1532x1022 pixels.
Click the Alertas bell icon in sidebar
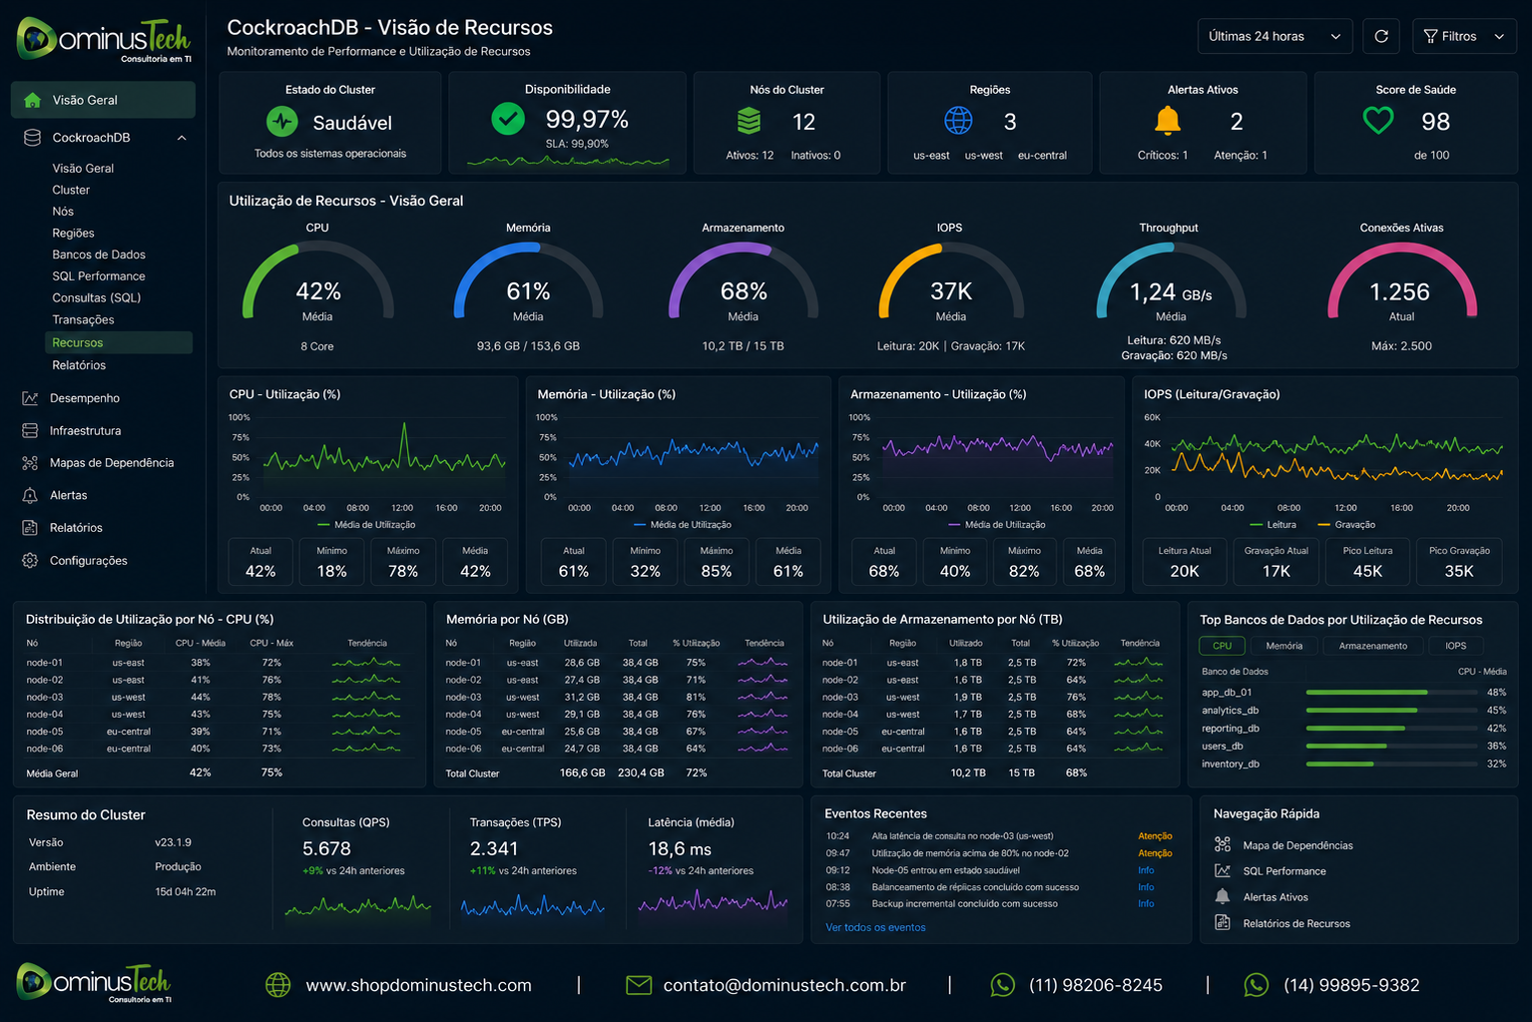30,495
